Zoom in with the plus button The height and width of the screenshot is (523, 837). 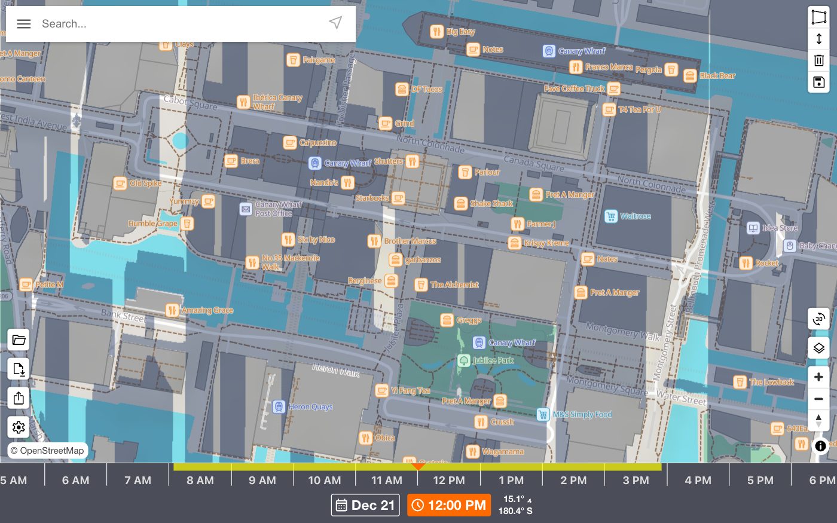click(x=819, y=377)
